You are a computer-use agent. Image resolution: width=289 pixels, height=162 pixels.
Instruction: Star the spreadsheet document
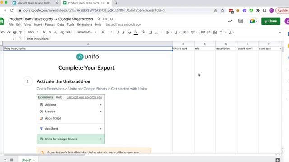click(99, 19)
